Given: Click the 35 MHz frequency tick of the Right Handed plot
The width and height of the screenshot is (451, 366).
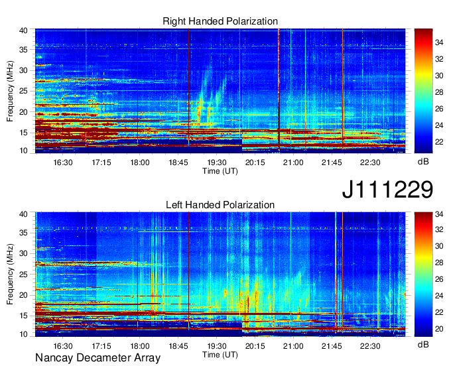Looking at the screenshot, I should 23,50.
